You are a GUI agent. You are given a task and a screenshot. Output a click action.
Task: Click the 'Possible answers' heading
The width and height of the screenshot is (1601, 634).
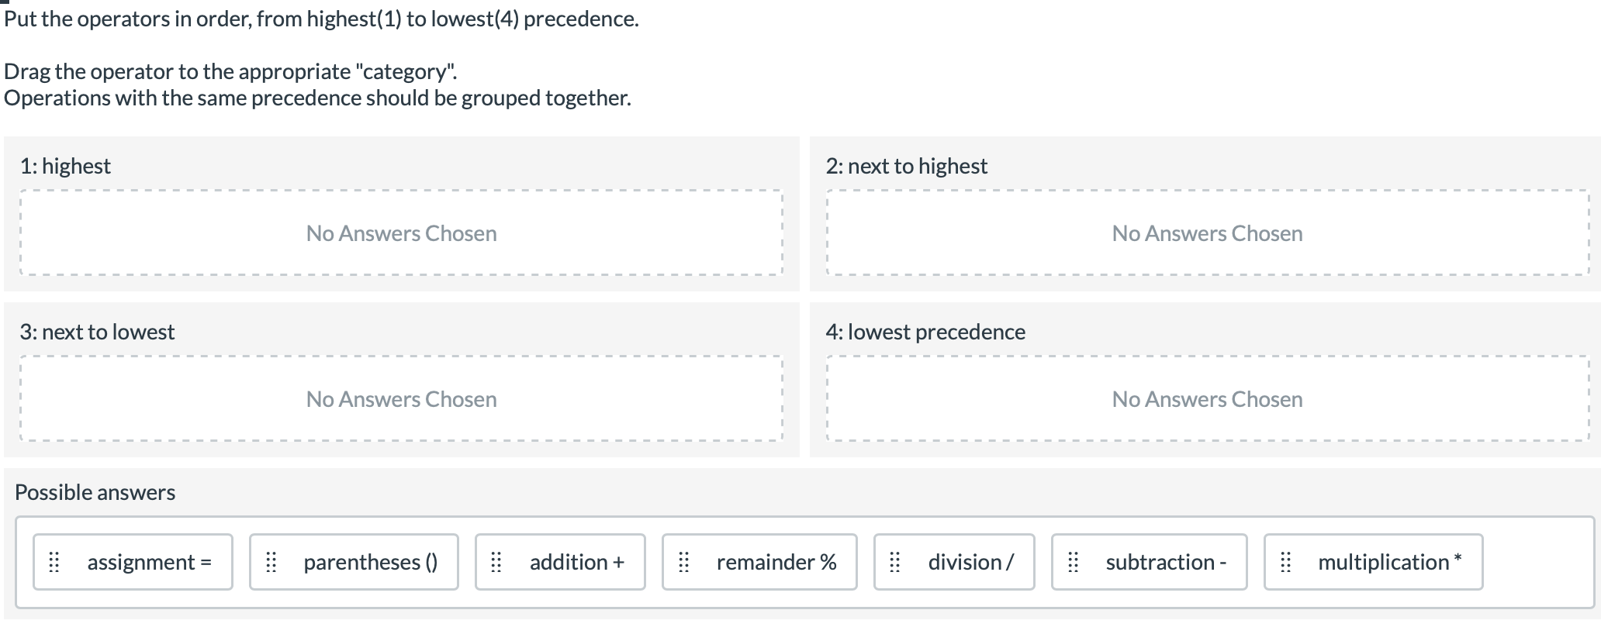pyautogui.click(x=95, y=492)
